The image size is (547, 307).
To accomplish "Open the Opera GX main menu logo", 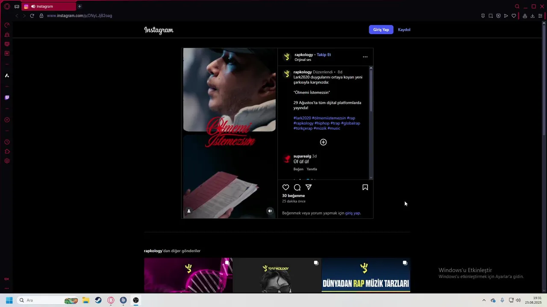I will coord(7,6).
